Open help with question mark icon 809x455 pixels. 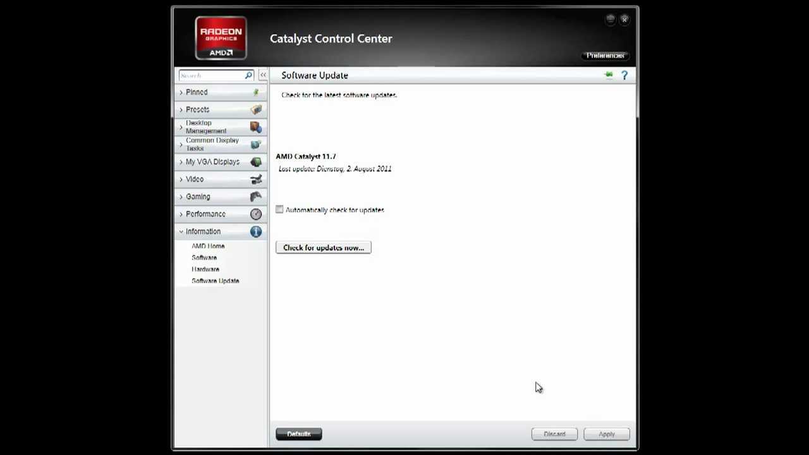[624, 75]
